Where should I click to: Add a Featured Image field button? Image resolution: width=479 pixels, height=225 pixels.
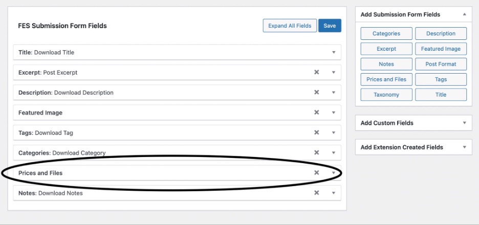tap(441, 49)
